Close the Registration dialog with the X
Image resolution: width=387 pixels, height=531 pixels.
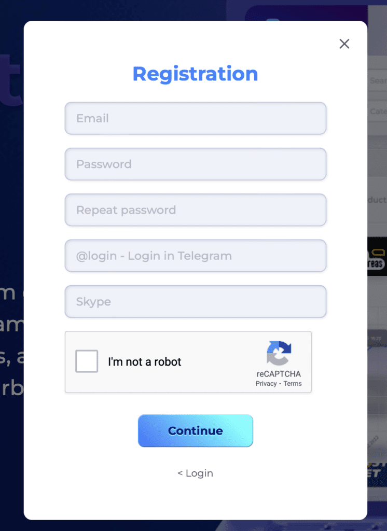pos(344,44)
